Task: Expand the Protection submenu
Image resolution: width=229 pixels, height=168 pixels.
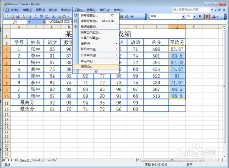Action: [x=96, y=43]
